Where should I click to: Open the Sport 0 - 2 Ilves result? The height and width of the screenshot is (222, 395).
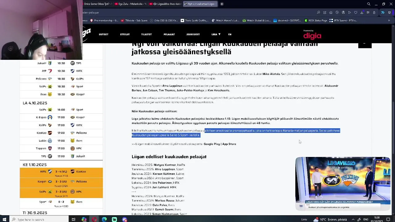pyautogui.click(x=61, y=203)
